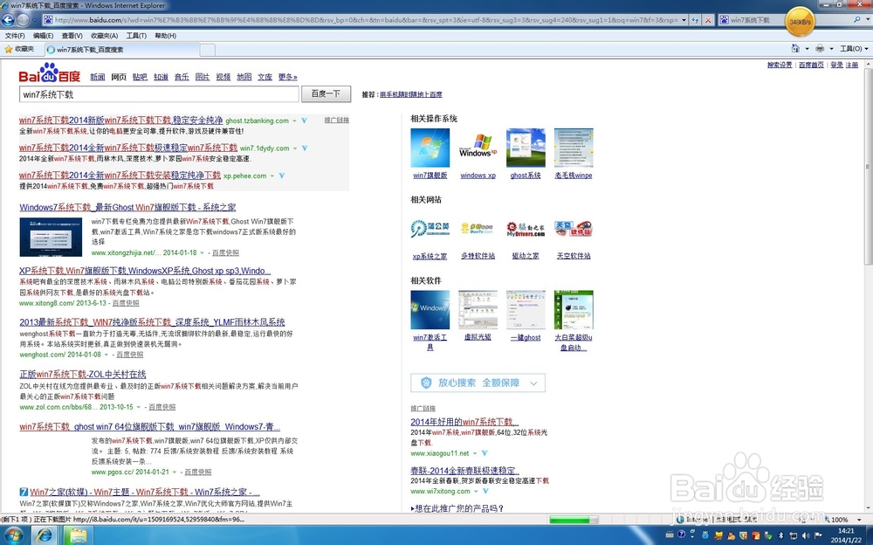Open the Windows7系统下载 系统之家 result thumbnail

coord(51,237)
